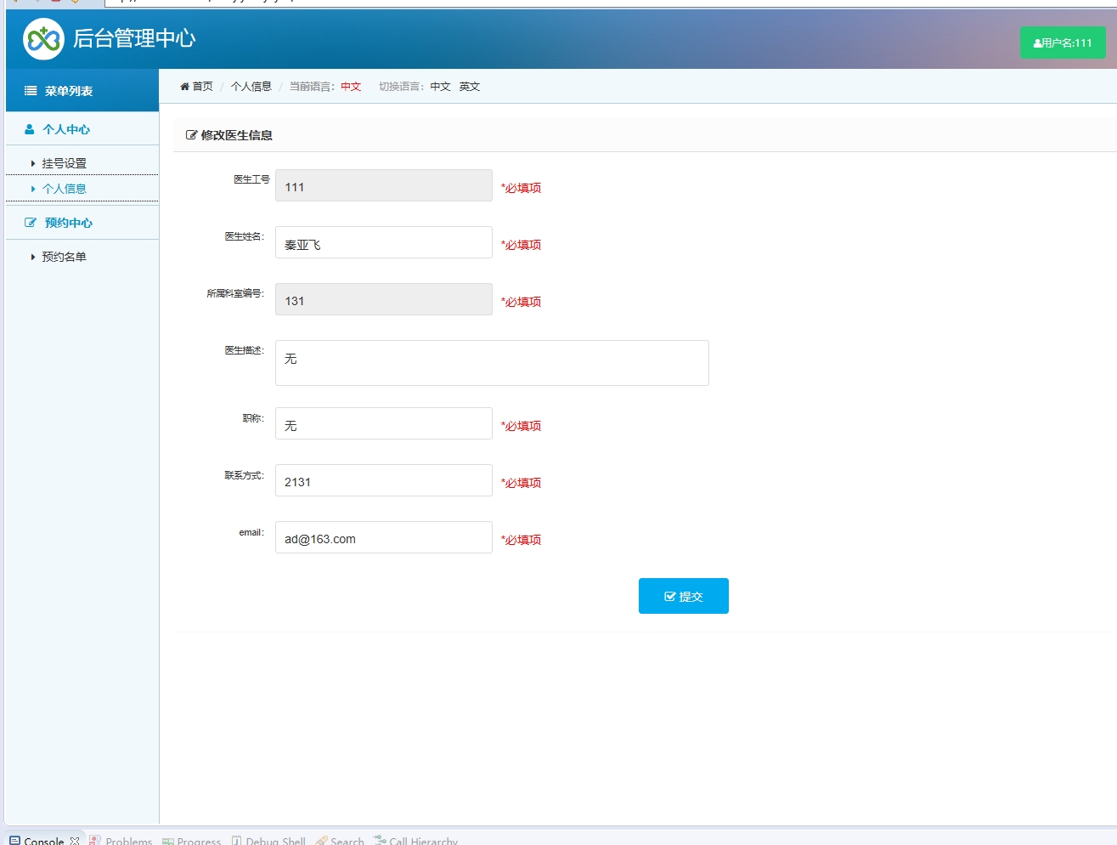Focus the 联系方式 field containing 2131
The image size is (1117, 845).
(384, 480)
